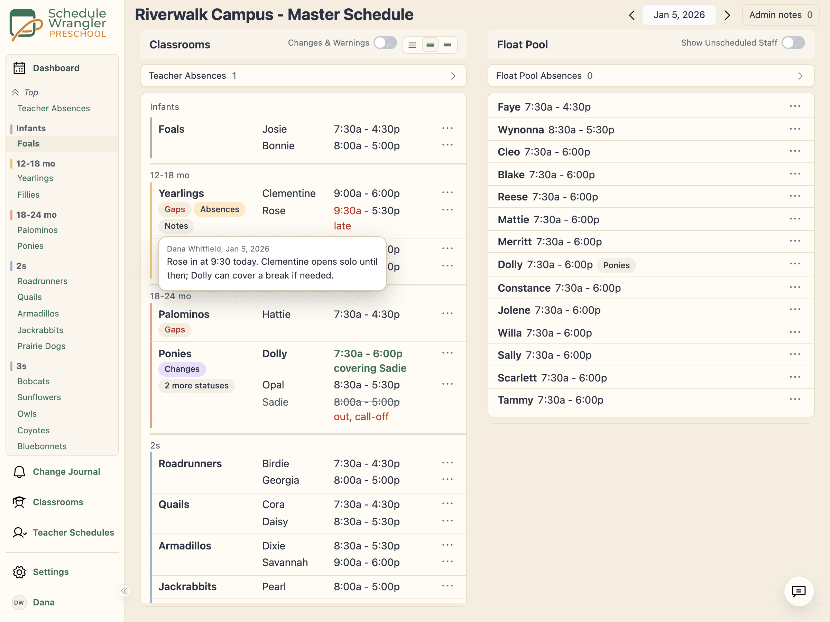The image size is (830, 622).
Task: Open the chat feedback bubble icon
Action: coord(799,591)
